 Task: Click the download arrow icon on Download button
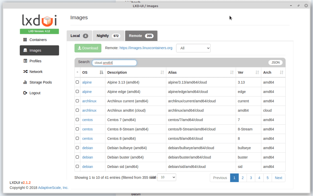(80, 48)
